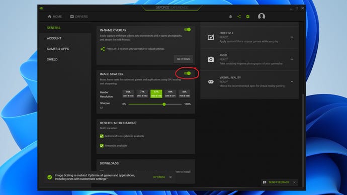Disable the Image Scaling toggle
This screenshot has height=195, width=347.
187,73
